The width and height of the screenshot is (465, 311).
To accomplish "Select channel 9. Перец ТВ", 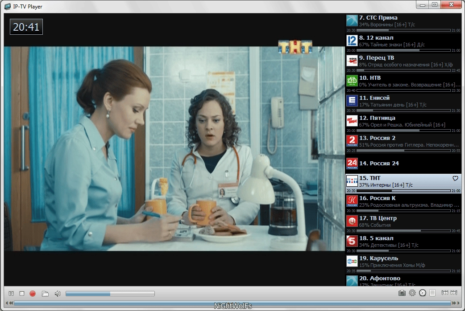I will 403,63.
